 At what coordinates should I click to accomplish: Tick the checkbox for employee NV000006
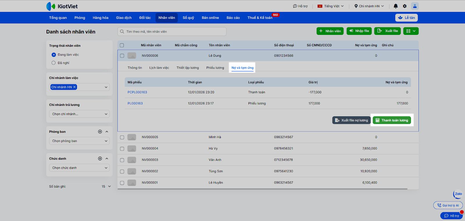coord(122,56)
